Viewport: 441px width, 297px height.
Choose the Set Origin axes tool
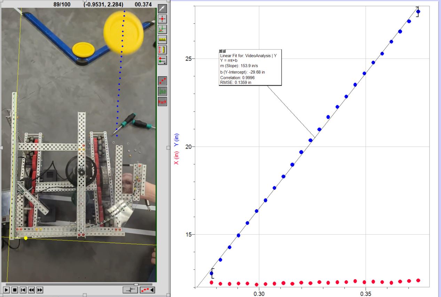tap(162, 29)
